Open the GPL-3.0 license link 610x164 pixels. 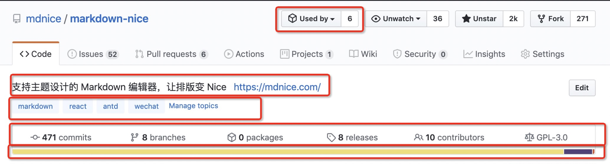point(546,137)
